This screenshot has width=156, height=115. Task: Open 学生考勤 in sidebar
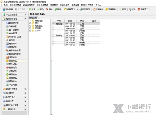(11, 85)
